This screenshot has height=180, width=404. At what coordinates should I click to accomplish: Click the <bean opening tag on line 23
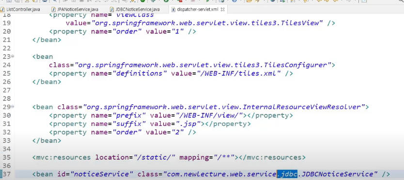[43, 56]
